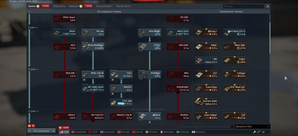
Task: Select the premium Grant I card
Action: click(x=206, y=33)
